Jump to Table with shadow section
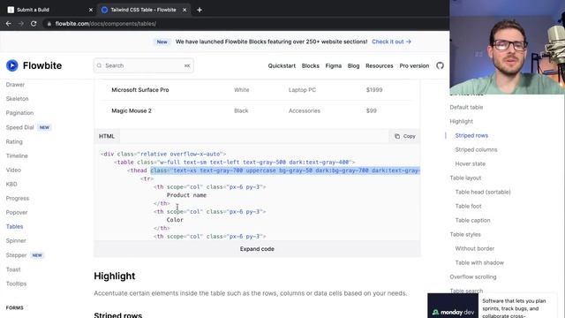565x318 pixels. pos(479,262)
